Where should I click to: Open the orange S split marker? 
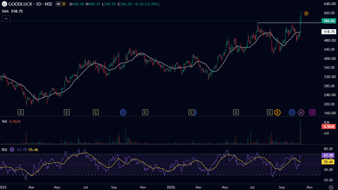277,112
